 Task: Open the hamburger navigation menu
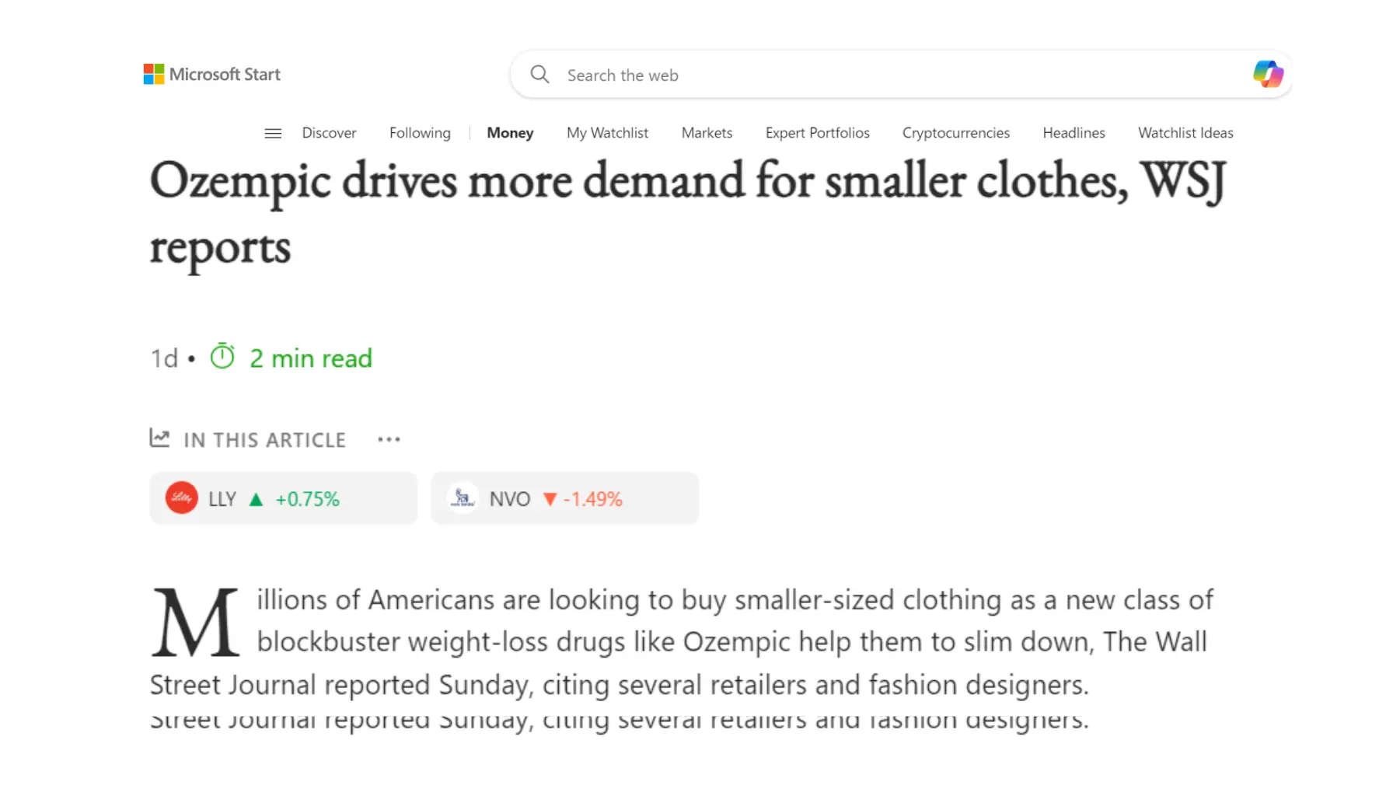(x=273, y=134)
